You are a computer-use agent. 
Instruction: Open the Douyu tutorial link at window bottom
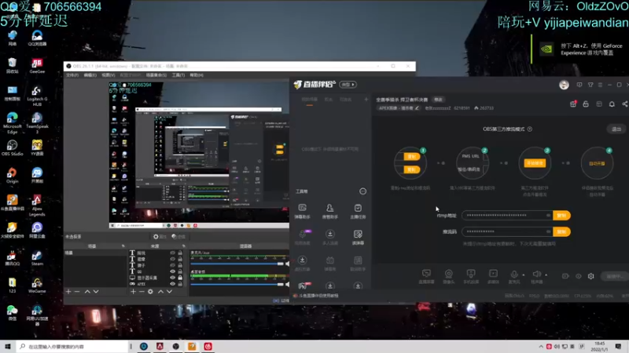(x=318, y=296)
